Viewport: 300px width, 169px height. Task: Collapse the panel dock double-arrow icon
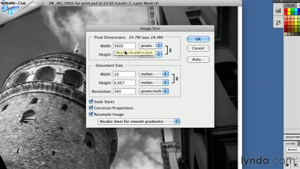pyautogui.click(x=281, y=1)
